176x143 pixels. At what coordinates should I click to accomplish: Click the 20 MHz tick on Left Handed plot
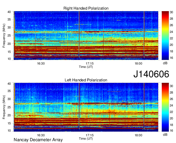click(x=9, y=115)
